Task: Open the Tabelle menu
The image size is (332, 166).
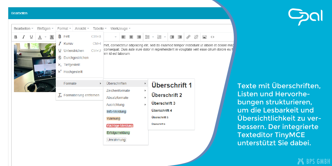Action: pos(100,29)
